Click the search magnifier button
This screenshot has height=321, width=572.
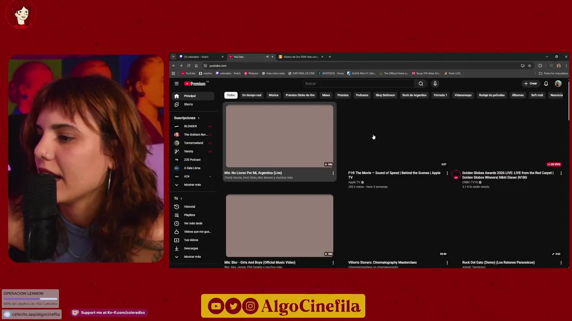click(421, 83)
